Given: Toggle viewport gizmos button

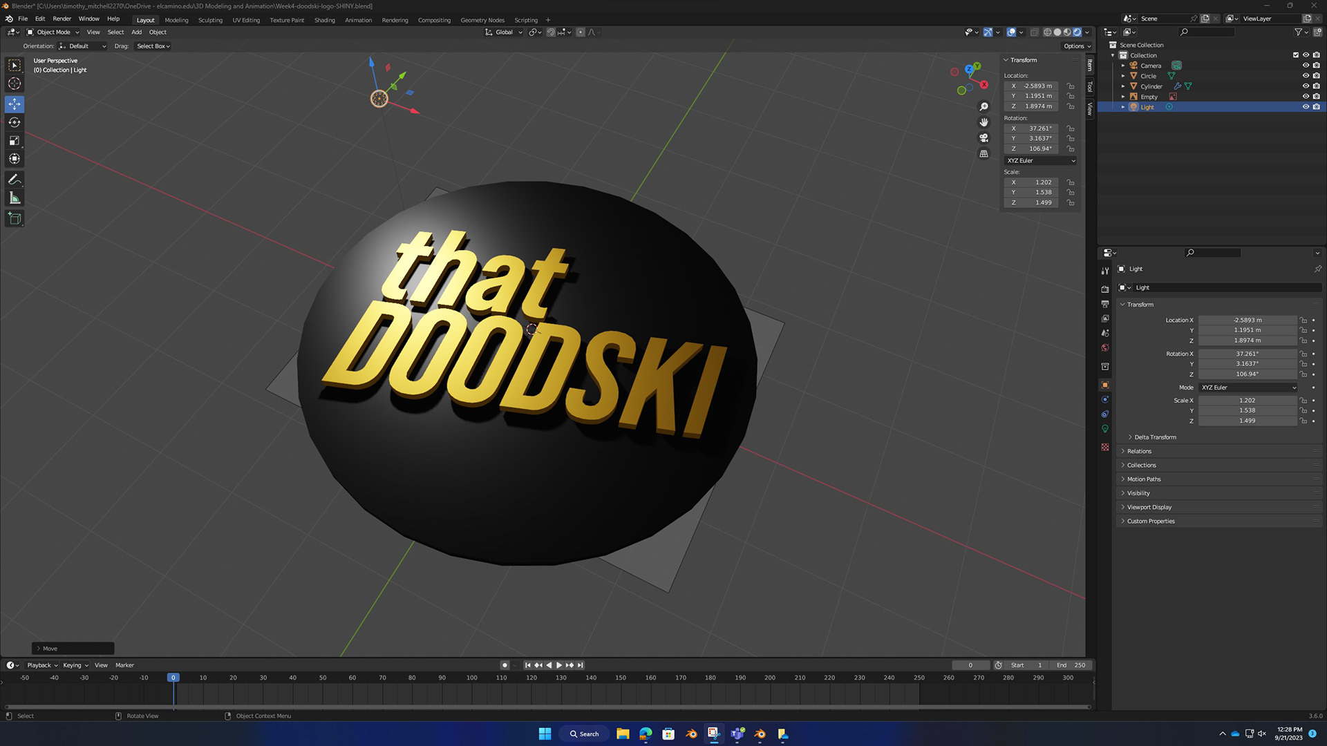Looking at the screenshot, I should (988, 32).
